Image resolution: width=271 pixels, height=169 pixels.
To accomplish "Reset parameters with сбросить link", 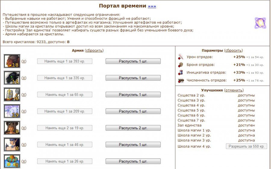I will [x=234, y=51].
